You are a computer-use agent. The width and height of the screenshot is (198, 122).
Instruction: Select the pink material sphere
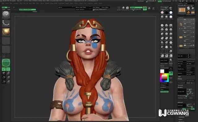point(162,13)
